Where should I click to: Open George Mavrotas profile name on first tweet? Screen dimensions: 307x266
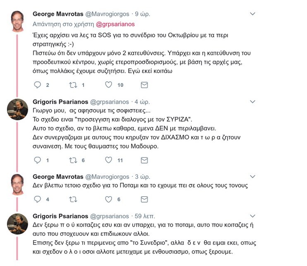[58, 14]
